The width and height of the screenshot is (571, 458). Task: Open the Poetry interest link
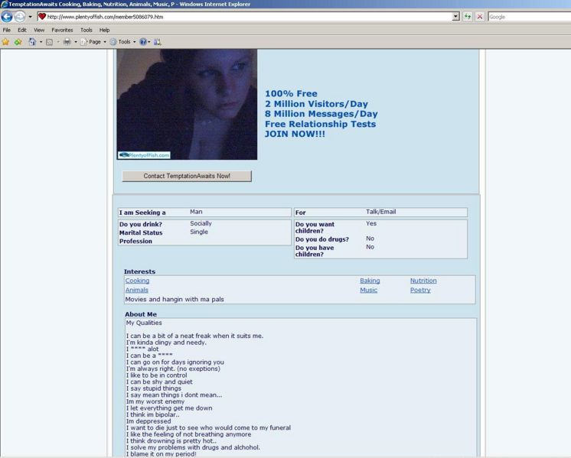point(420,290)
